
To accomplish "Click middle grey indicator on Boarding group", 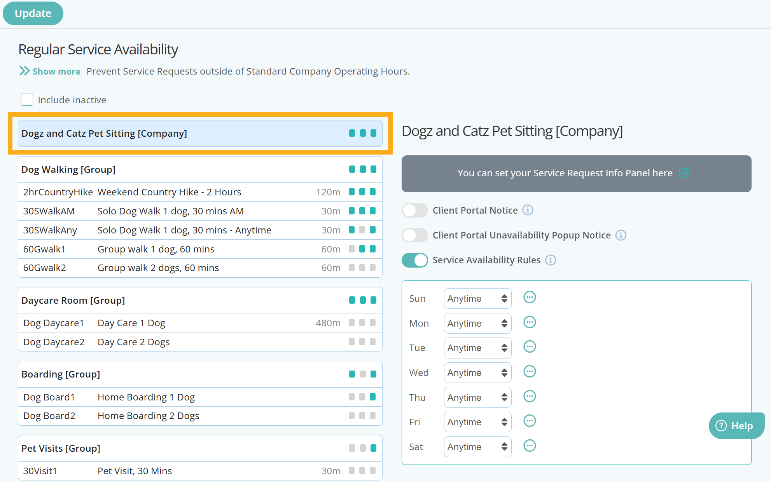I will [x=363, y=374].
